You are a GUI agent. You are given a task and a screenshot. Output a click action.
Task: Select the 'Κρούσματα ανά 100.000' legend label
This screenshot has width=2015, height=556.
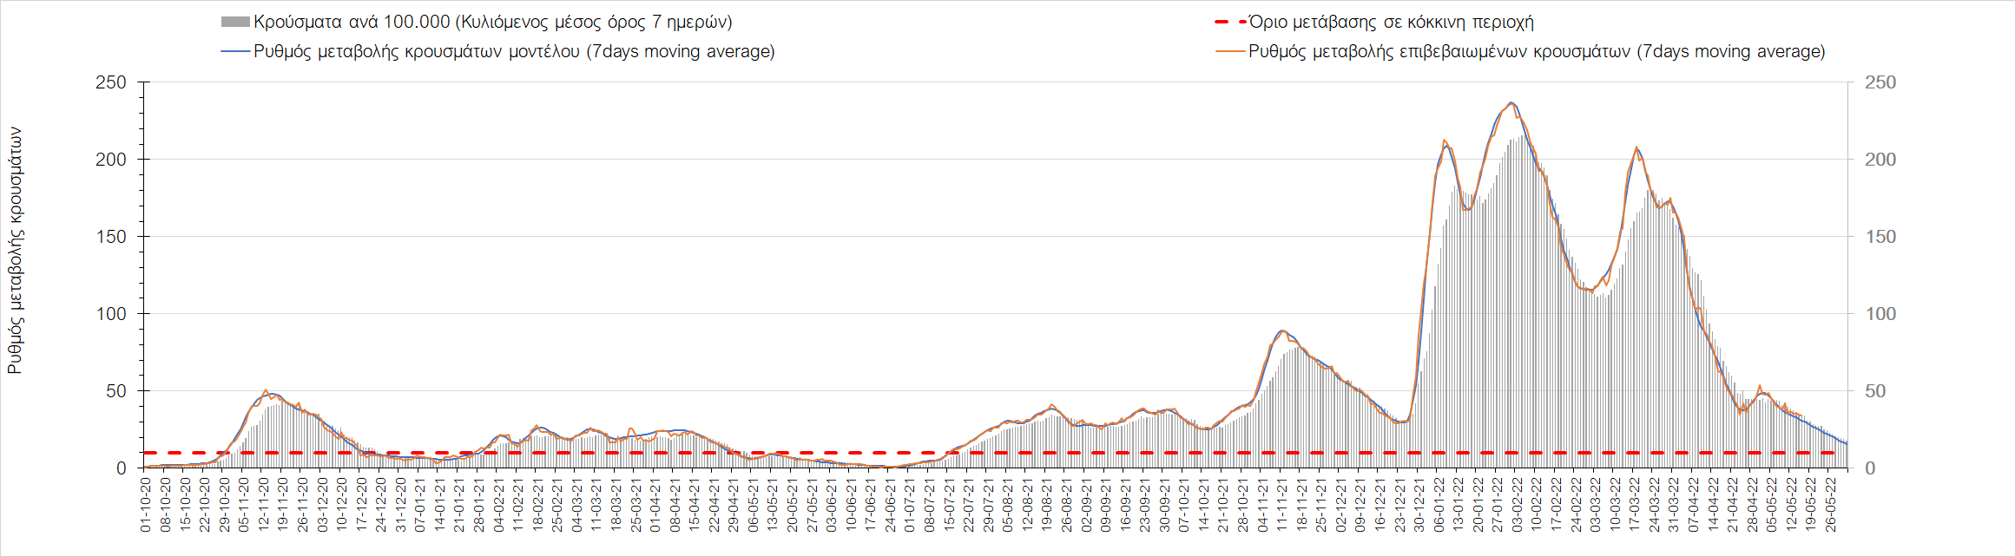492,22
